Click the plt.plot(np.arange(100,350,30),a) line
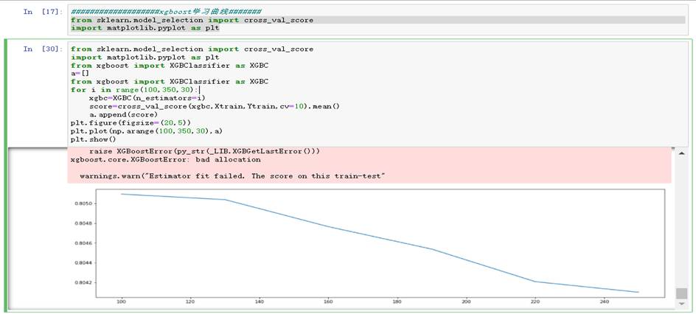Screen dimensions: 696x314 pos(147,131)
